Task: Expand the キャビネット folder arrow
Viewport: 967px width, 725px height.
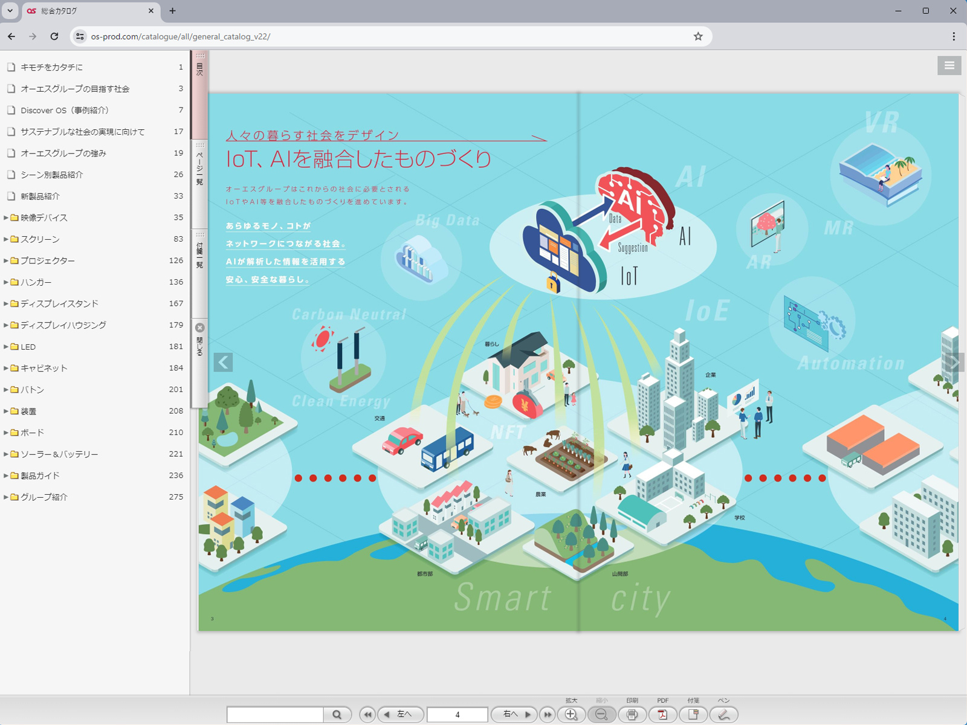Action: [6, 368]
